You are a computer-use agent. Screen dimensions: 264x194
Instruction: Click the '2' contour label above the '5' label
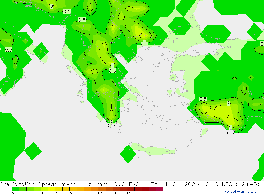[x=228, y=103]
